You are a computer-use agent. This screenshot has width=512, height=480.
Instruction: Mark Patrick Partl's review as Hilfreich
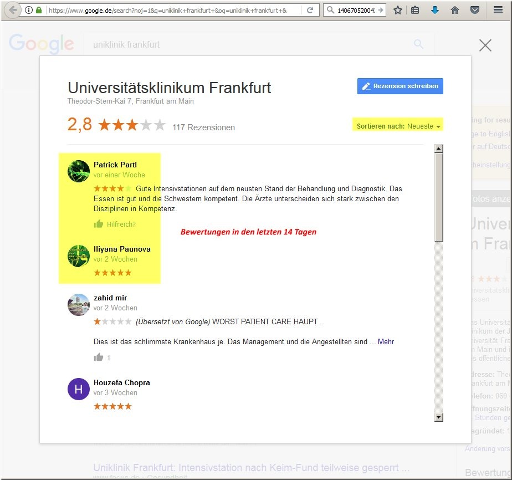(x=115, y=224)
